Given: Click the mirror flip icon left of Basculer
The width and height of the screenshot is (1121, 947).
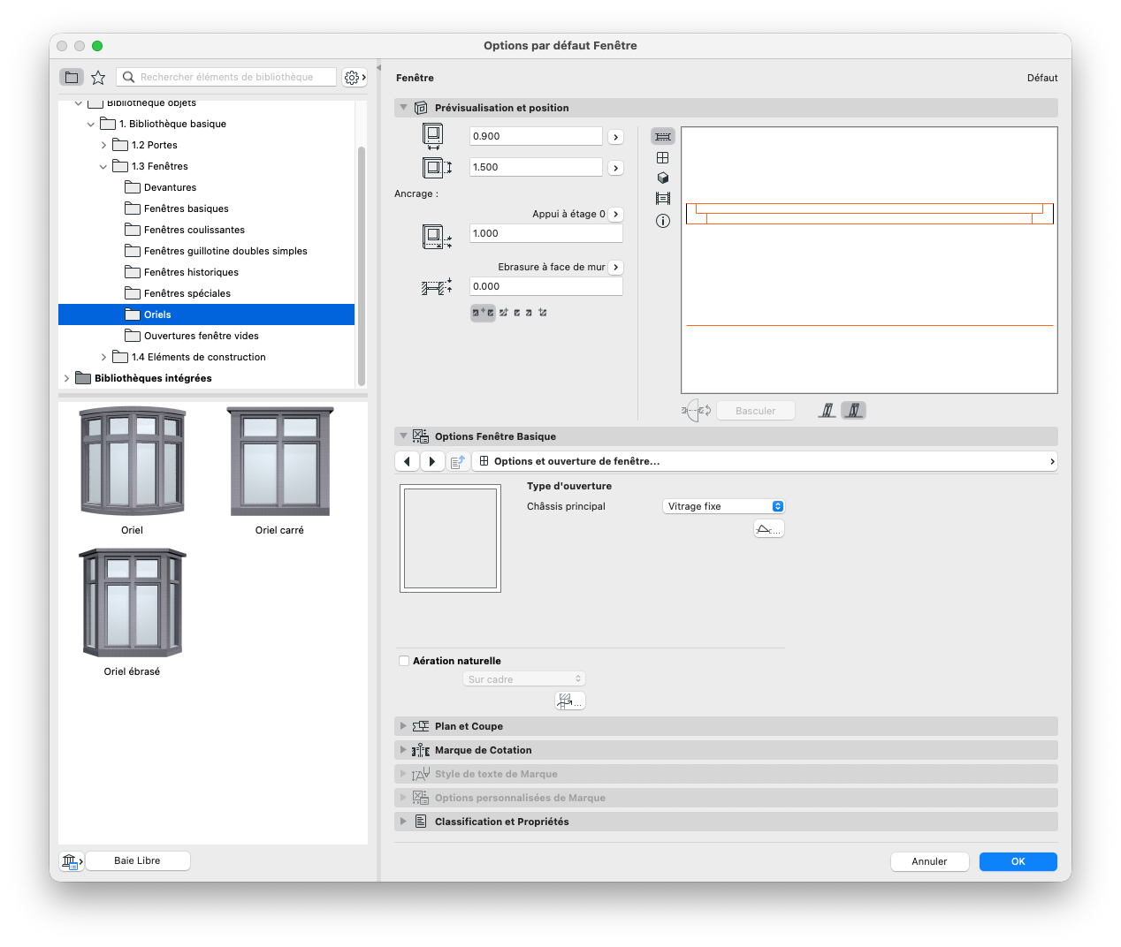Looking at the screenshot, I should 697,411.
